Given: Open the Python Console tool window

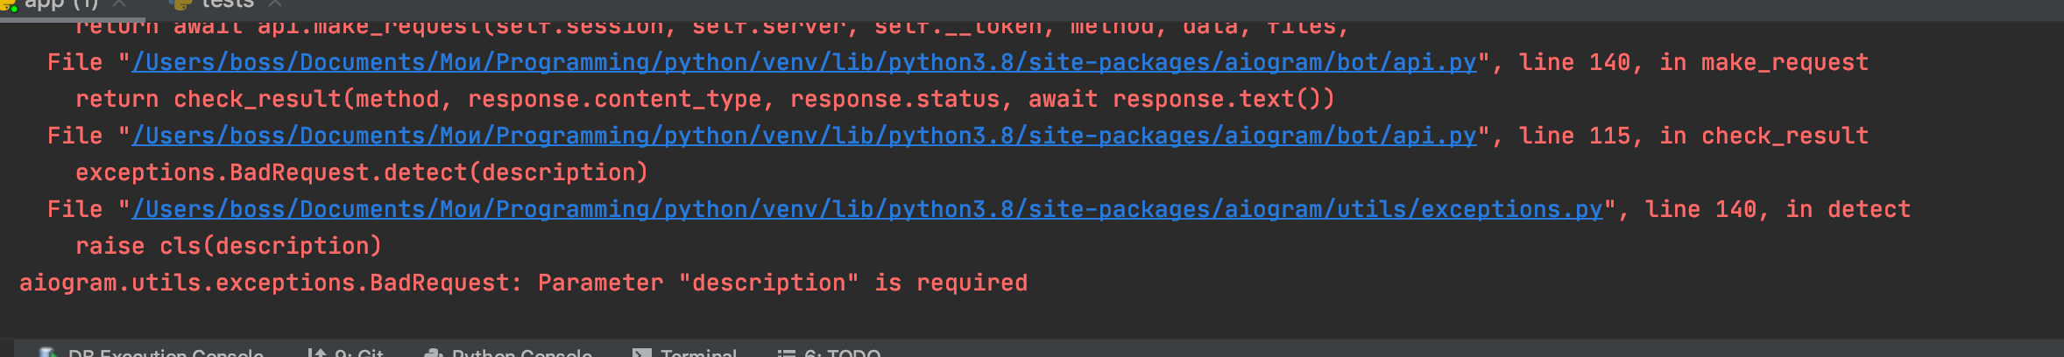Looking at the screenshot, I should coord(522,353).
